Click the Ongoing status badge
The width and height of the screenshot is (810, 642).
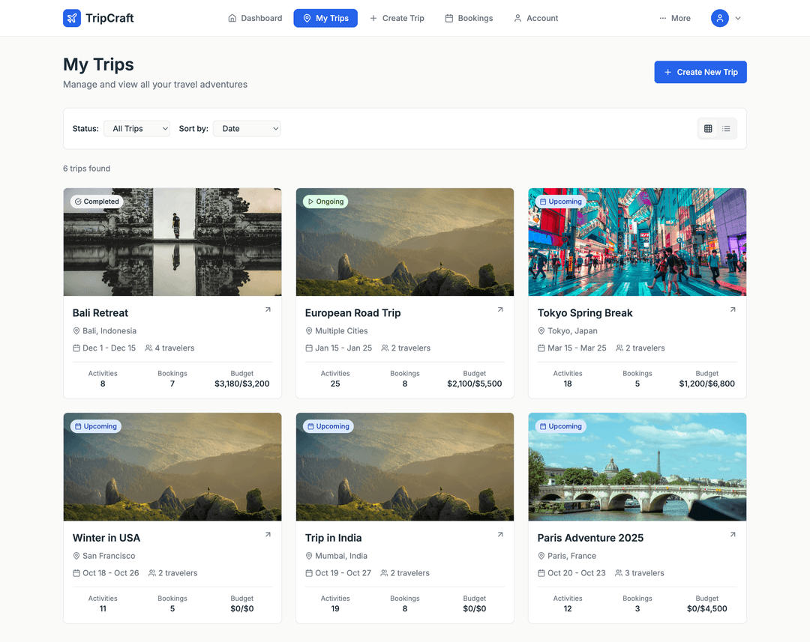pos(325,201)
